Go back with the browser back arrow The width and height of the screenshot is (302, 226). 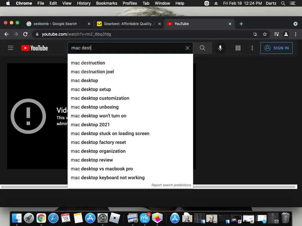click(x=6, y=34)
